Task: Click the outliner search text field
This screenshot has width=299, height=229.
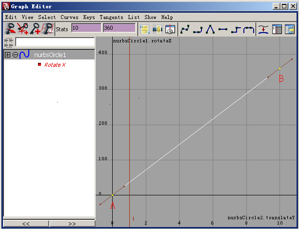Action: 55,42
